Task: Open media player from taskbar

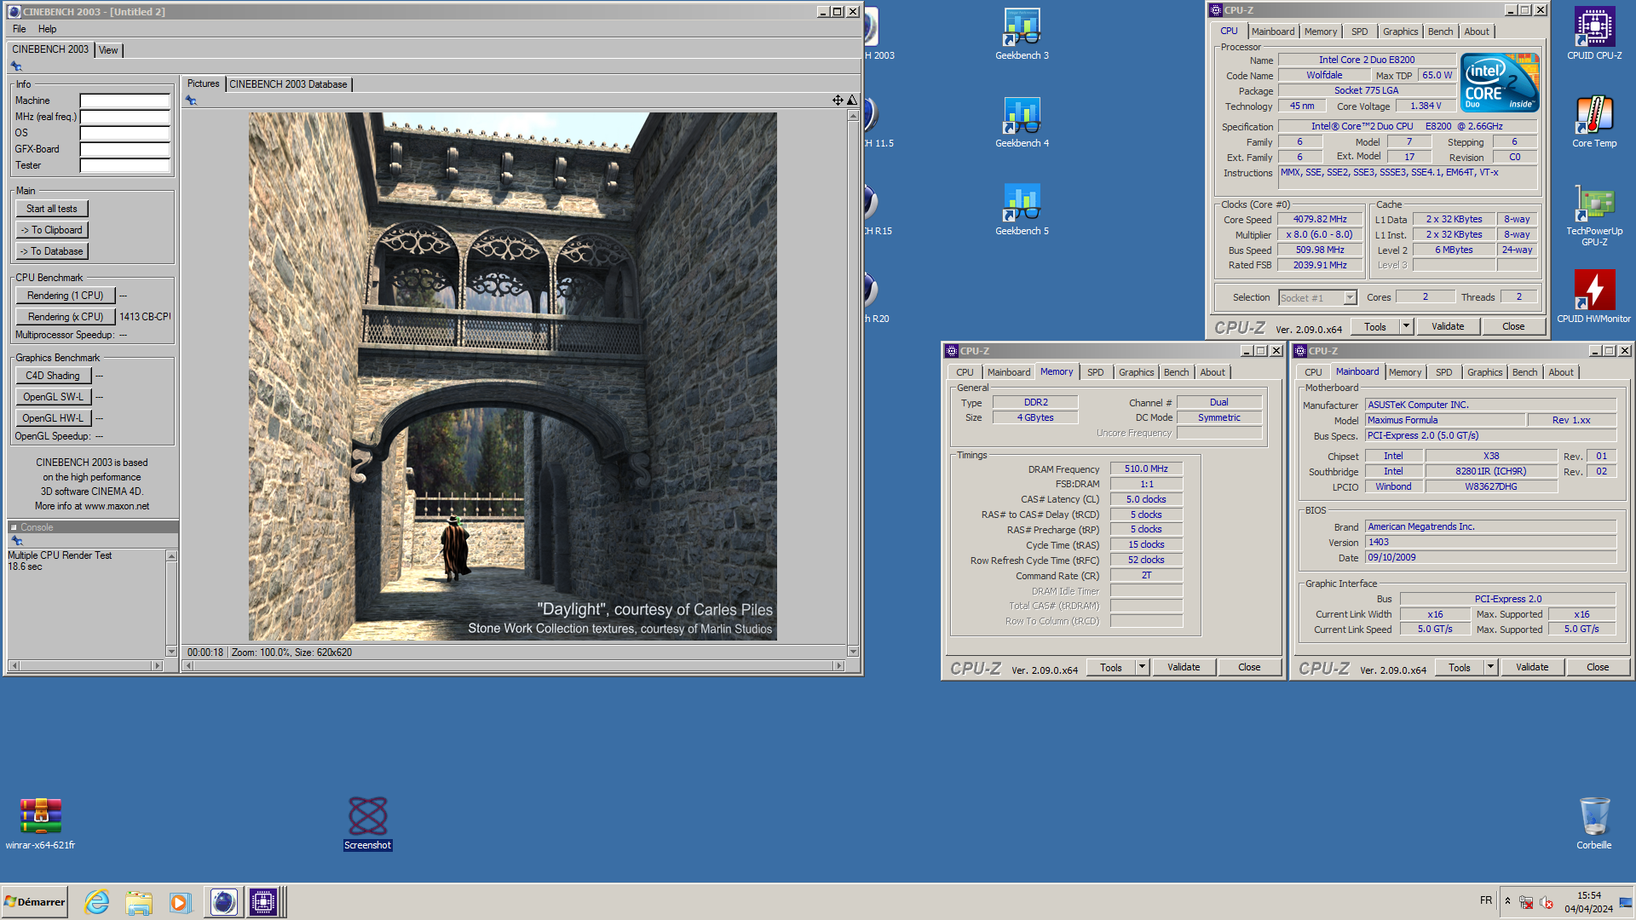Action: [x=180, y=901]
